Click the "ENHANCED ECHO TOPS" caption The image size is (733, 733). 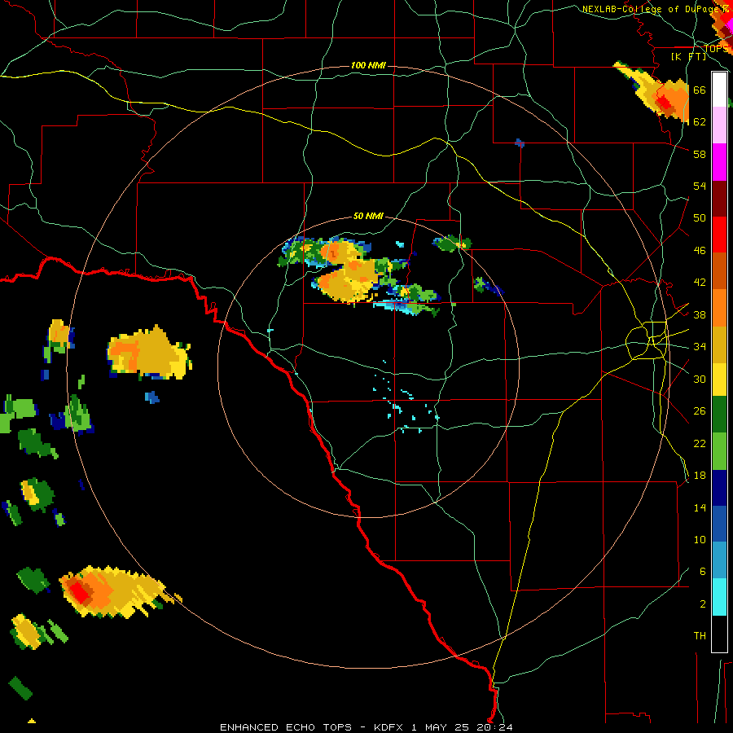click(286, 727)
